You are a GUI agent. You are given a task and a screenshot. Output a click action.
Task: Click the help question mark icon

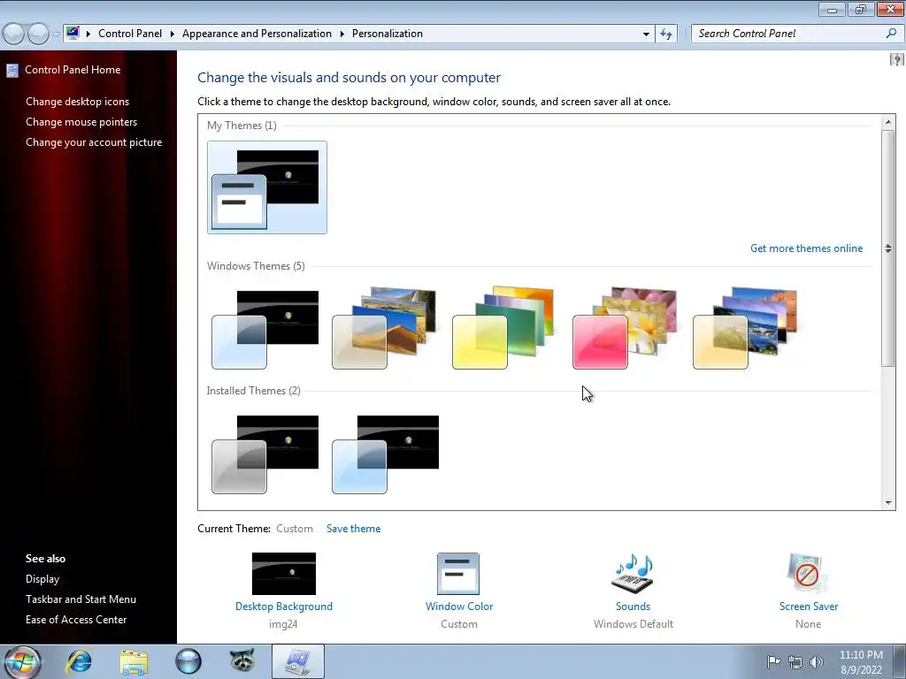pos(897,59)
